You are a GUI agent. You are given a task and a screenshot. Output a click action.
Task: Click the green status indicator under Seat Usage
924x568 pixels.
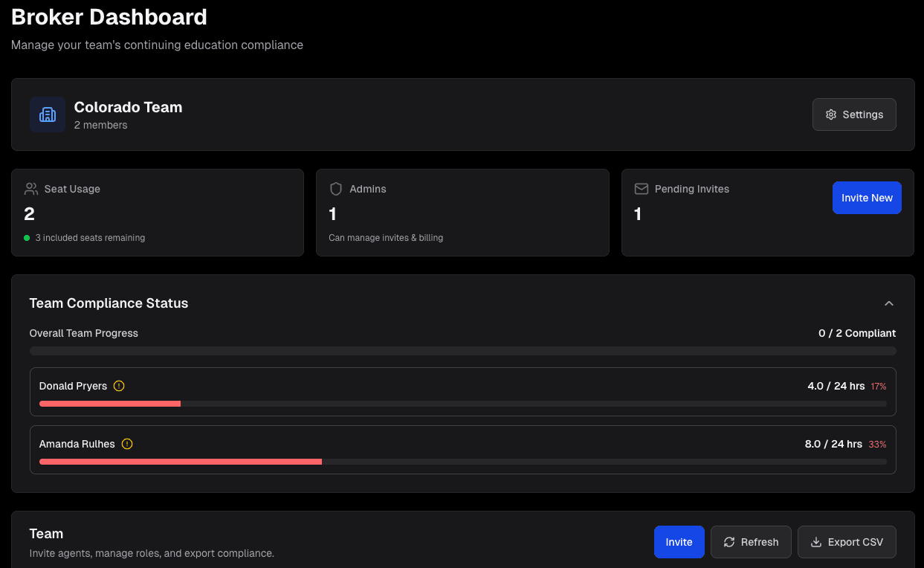point(28,238)
